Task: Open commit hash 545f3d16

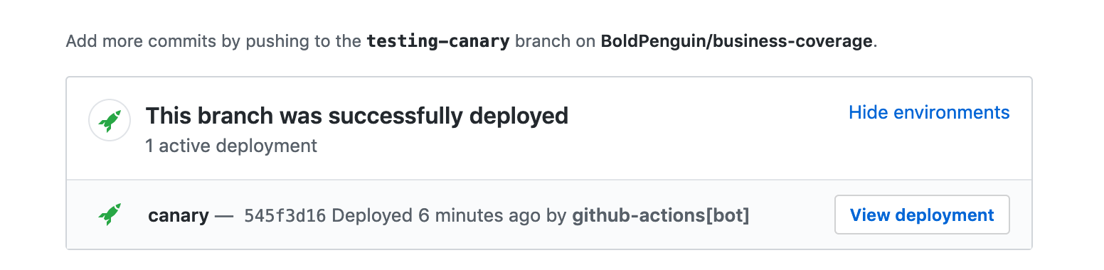Action: pyautogui.click(x=285, y=215)
